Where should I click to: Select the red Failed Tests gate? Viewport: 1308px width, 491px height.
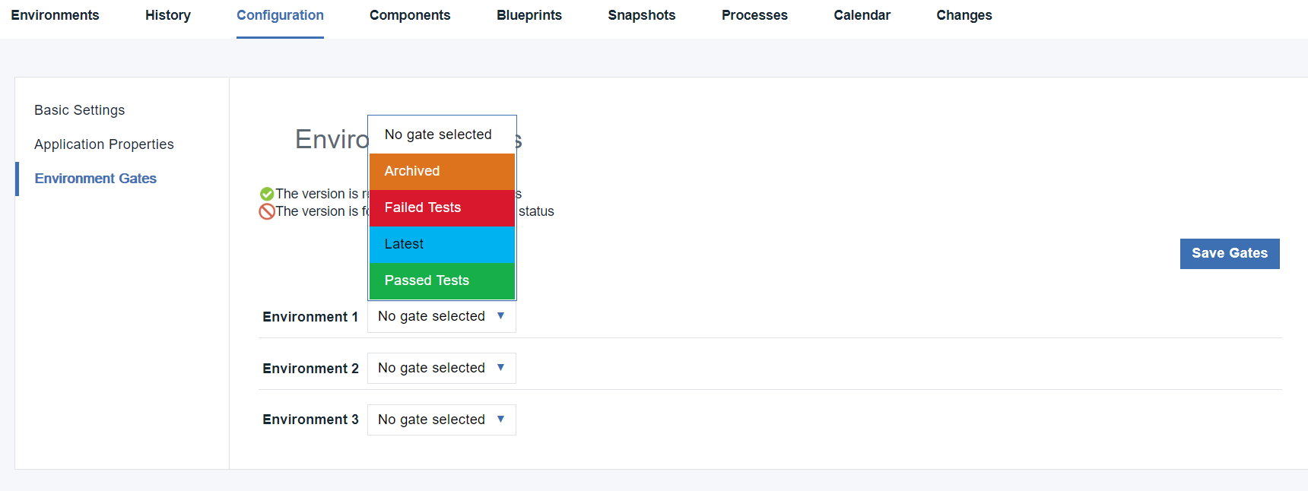tap(442, 207)
